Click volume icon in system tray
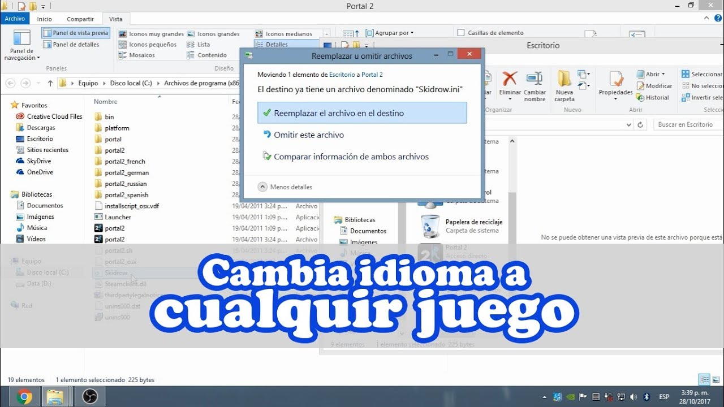Image resolution: width=724 pixels, height=407 pixels. [x=633, y=396]
